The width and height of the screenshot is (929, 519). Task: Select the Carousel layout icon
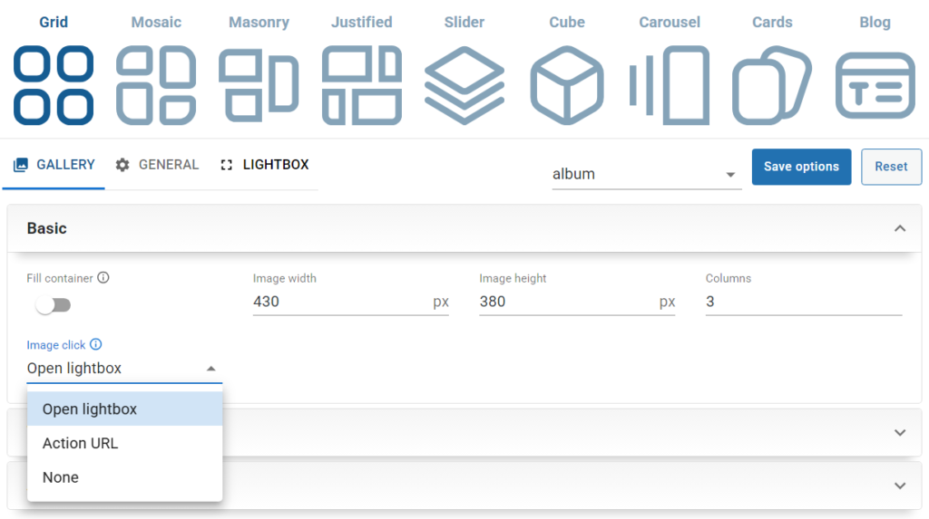[x=670, y=85]
